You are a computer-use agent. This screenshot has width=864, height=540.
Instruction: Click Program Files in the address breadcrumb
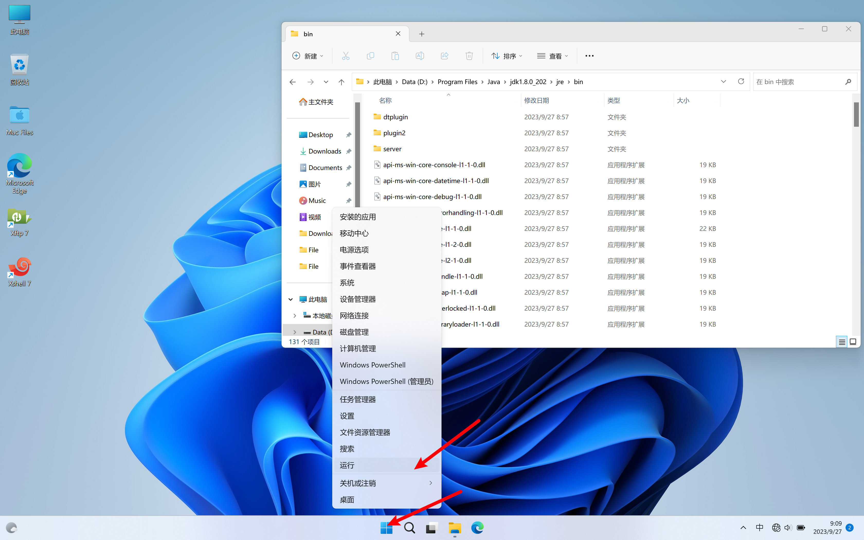coord(457,82)
